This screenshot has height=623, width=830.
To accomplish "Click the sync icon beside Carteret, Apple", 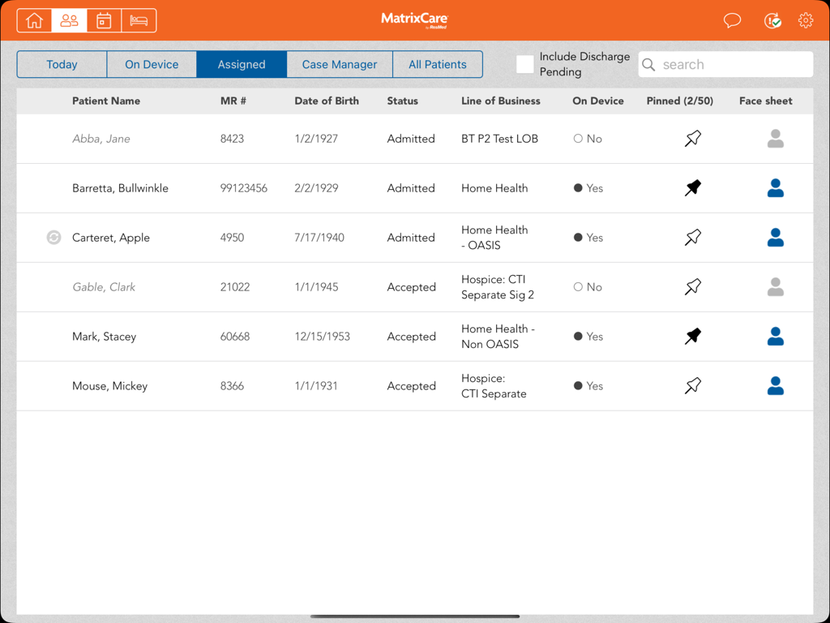I will pos(53,237).
